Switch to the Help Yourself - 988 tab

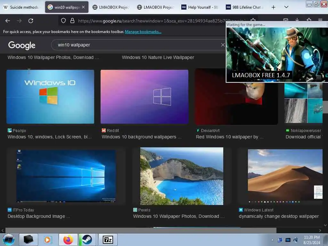pyautogui.click(x=200, y=7)
